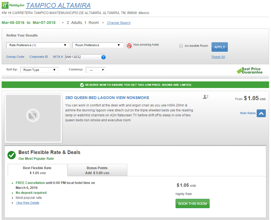This screenshot has width=271, height=220.
Task: Open the 2BD Queen Bed Lagoon View Nonsmoke title
Action: coord(107,98)
